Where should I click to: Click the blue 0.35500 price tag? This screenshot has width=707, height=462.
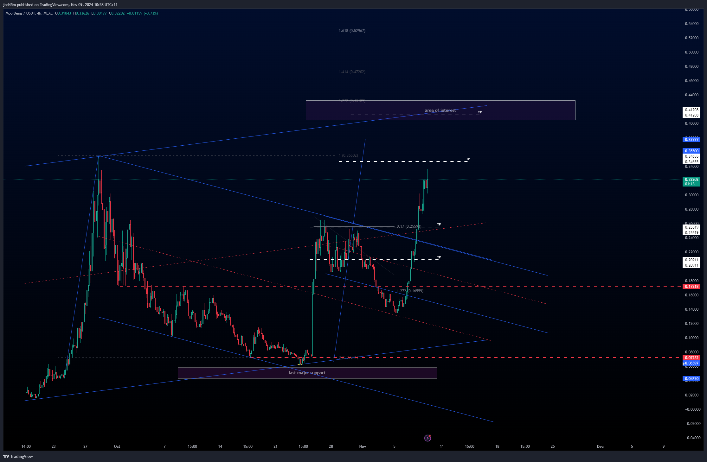pos(691,151)
